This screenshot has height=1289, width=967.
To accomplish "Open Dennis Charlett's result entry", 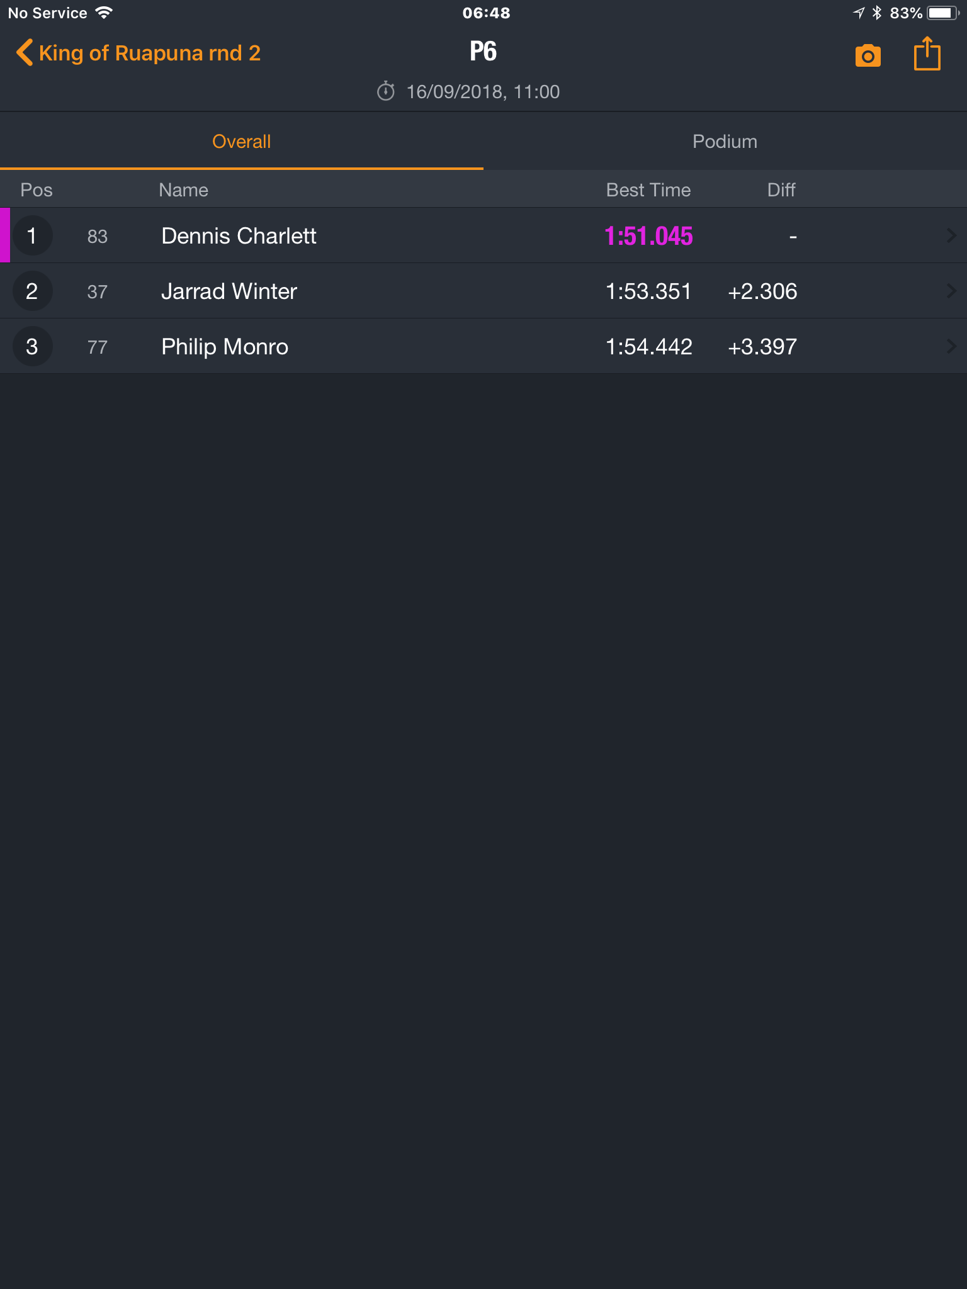I will point(483,235).
